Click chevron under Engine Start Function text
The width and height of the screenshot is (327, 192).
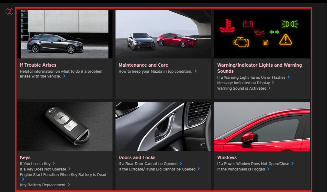point(23,179)
